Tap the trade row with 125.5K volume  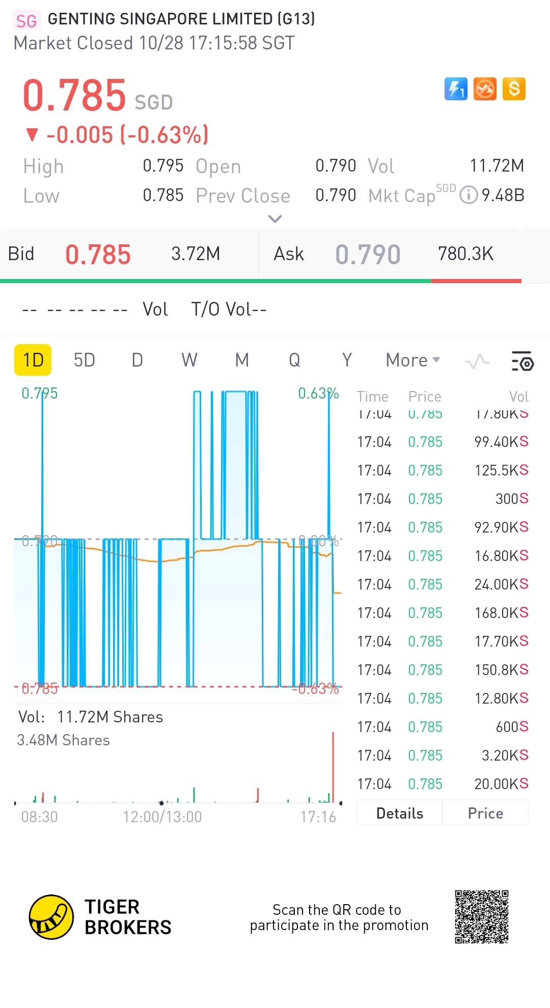pos(443,470)
